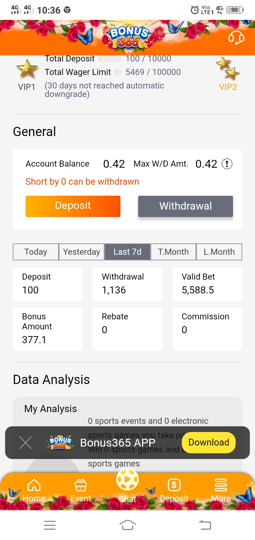
Task: Open the More menu icon
Action: [221, 490]
